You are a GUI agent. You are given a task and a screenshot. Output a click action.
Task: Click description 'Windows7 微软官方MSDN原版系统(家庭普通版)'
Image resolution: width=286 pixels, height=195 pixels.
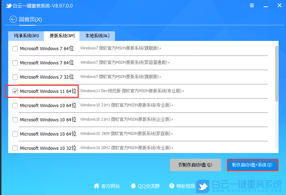[x=125, y=63]
